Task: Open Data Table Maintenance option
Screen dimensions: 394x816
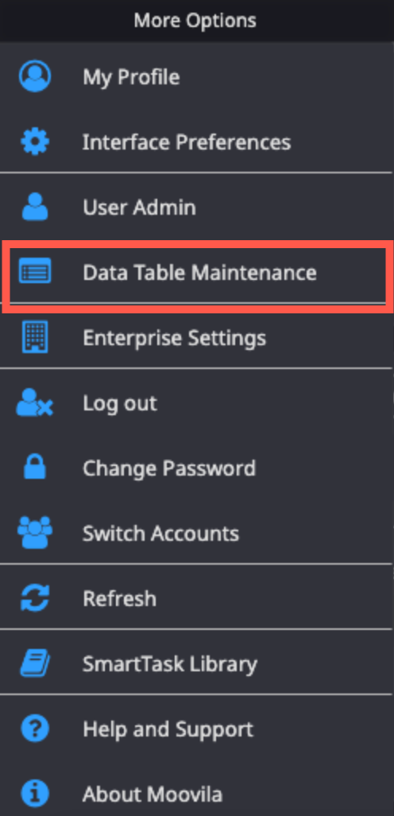Action: [199, 272]
